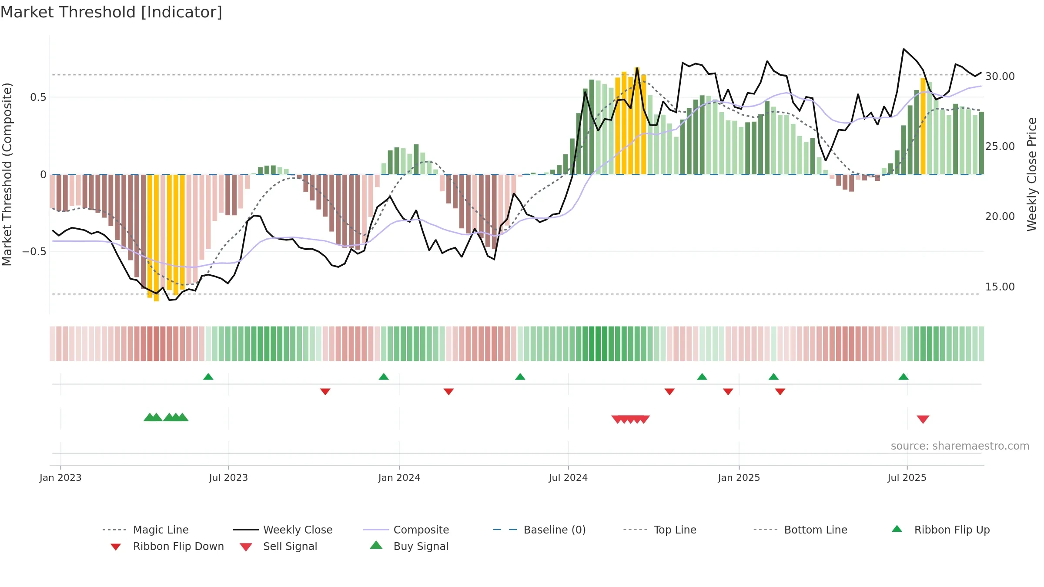This screenshot has width=1044, height=587.
Task: Toggle the Top Line legend entry
Action: [x=660, y=530]
